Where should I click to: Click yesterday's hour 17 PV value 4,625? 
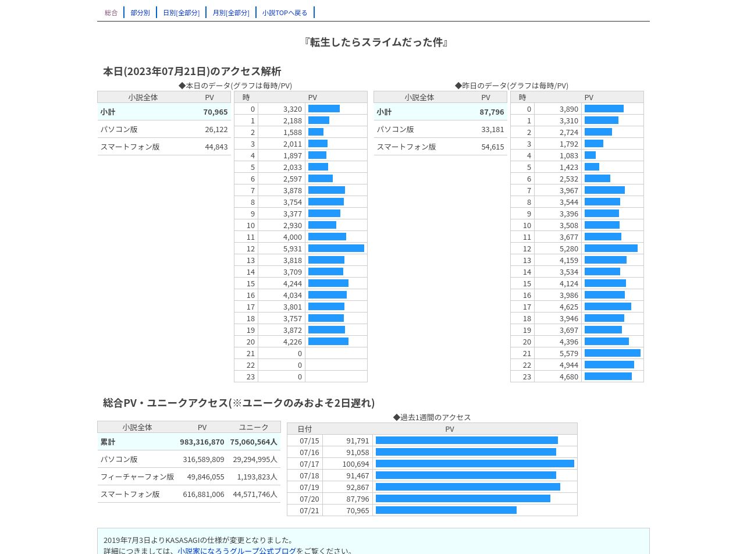(x=569, y=307)
